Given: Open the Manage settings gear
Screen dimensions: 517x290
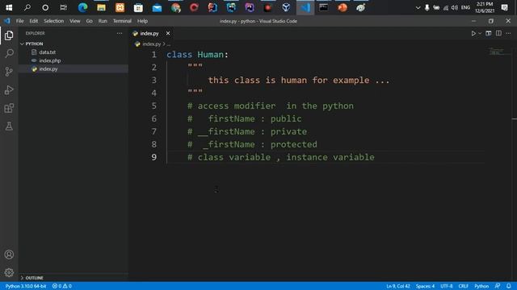Looking at the screenshot, I should point(9,272).
